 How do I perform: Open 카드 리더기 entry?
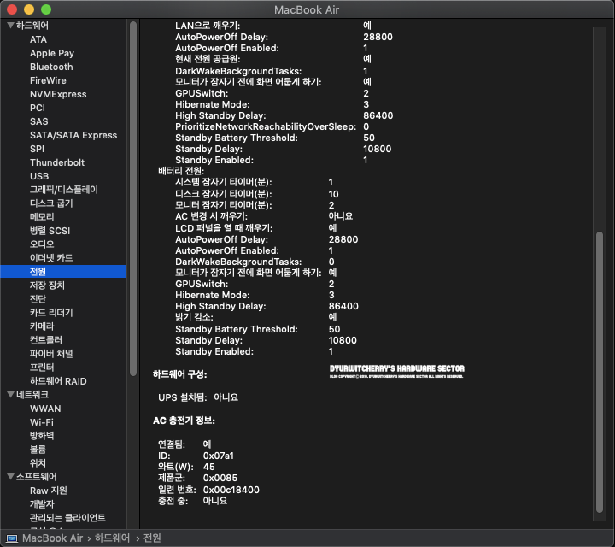[51, 313]
